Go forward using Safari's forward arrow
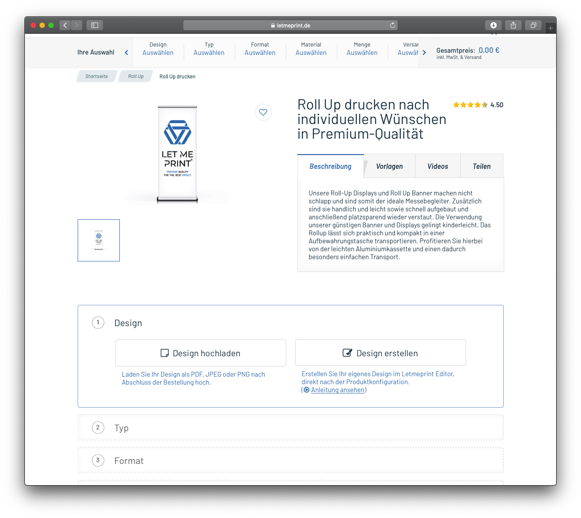Image resolution: width=581 pixels, height=518 pixels. pos(76,25)
